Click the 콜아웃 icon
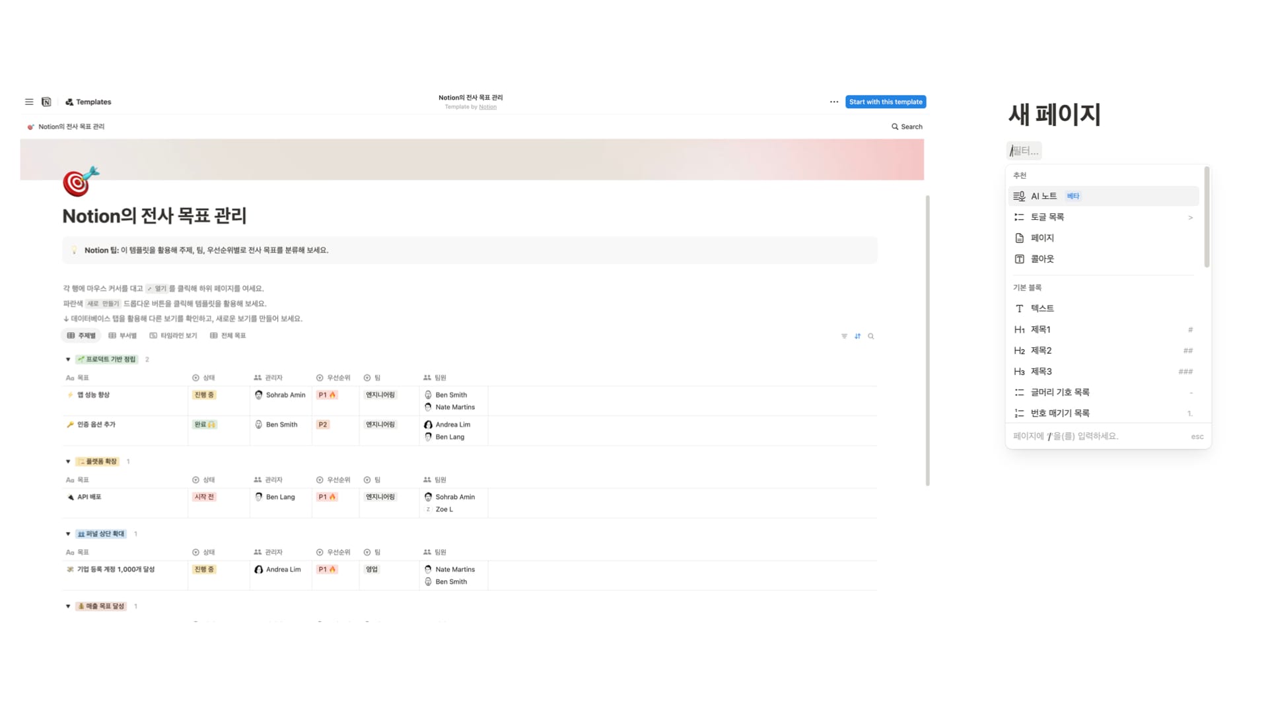 [x=1019, y=259]
